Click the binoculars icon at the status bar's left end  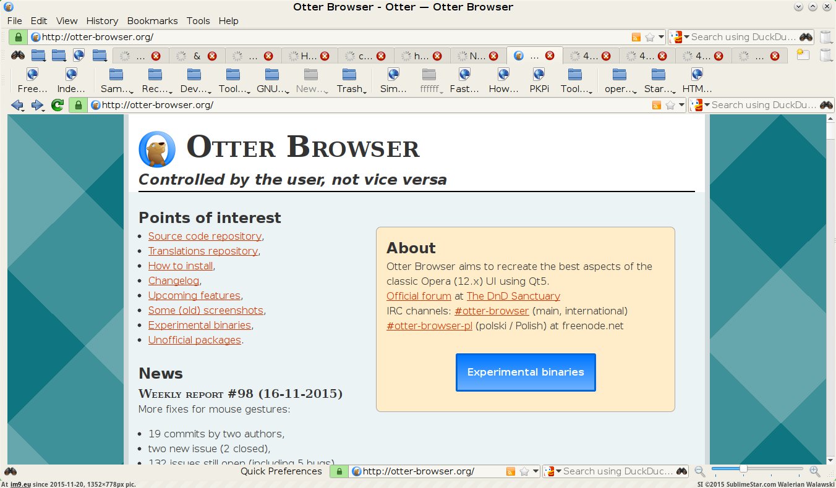click(x=11, y=471)
